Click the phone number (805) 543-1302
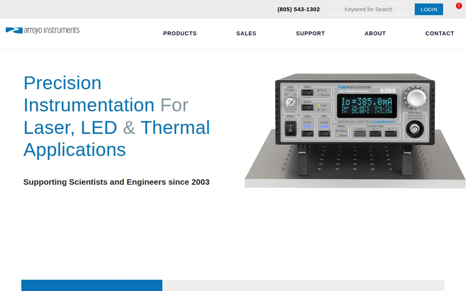 [299, 9]
